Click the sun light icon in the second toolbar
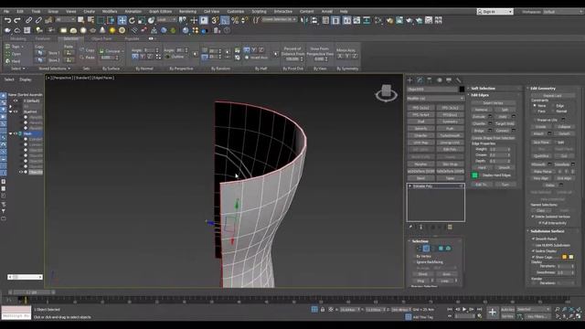The width and height of the screenshot is (585, 329). pos(112,30)
